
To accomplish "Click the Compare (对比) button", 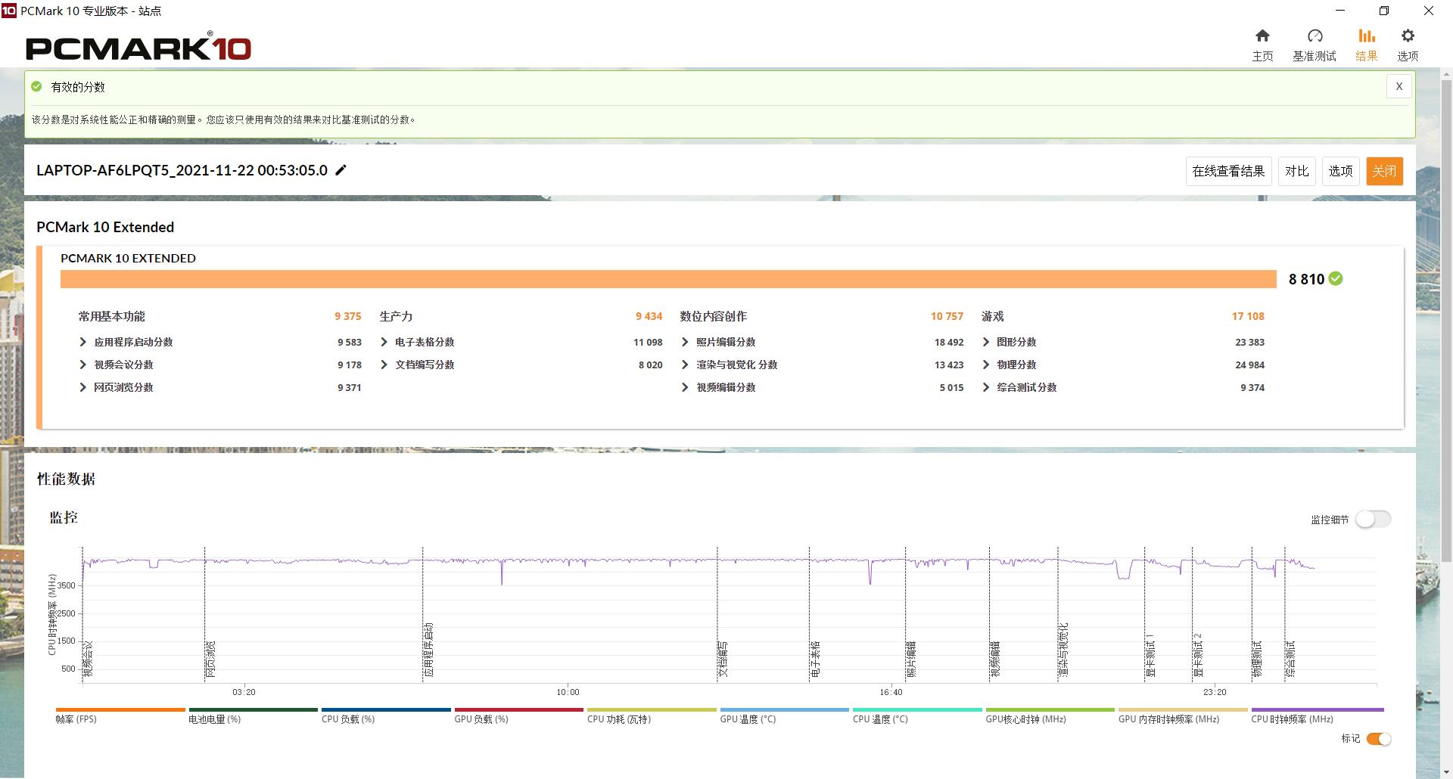I will (x=1296, y=171).
